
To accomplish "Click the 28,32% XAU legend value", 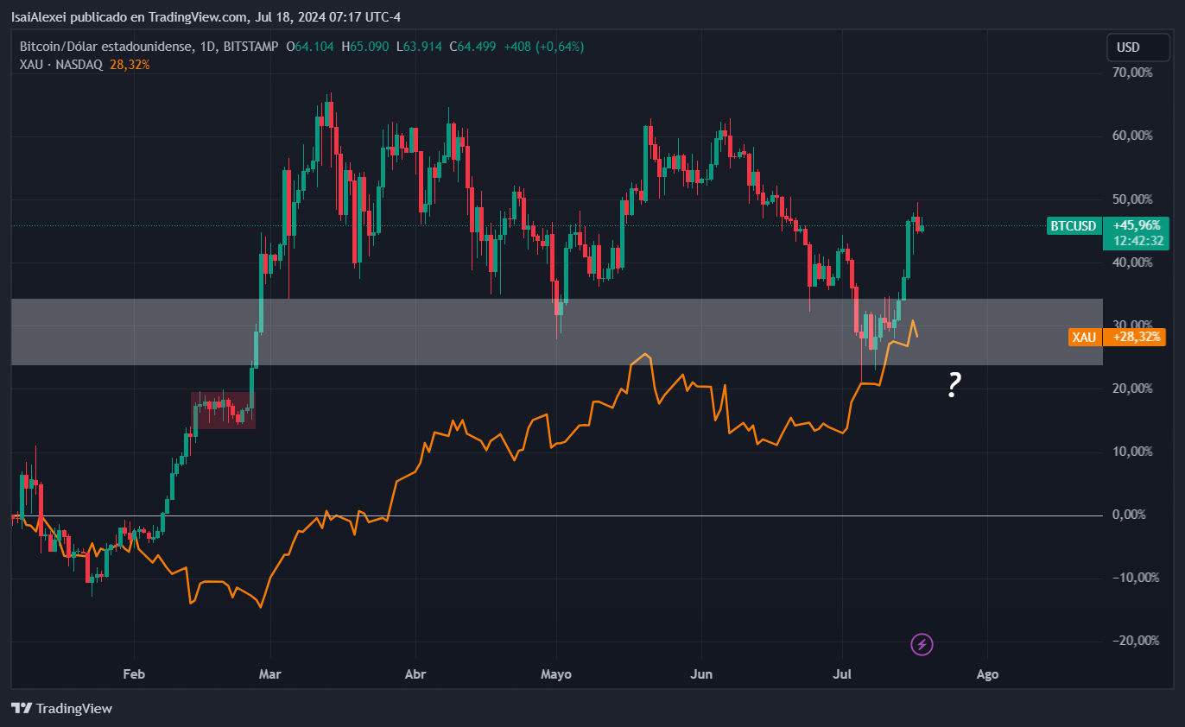I will [130, 65].
